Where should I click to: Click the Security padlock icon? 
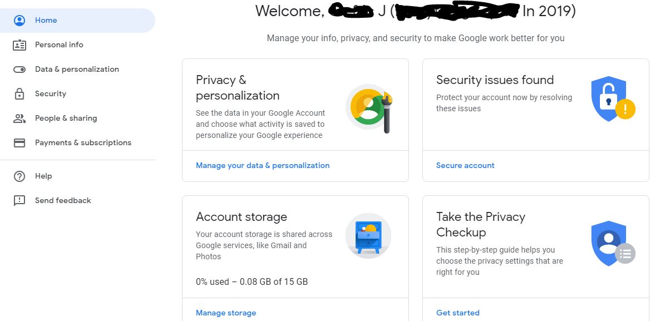[x=19, y=94]
